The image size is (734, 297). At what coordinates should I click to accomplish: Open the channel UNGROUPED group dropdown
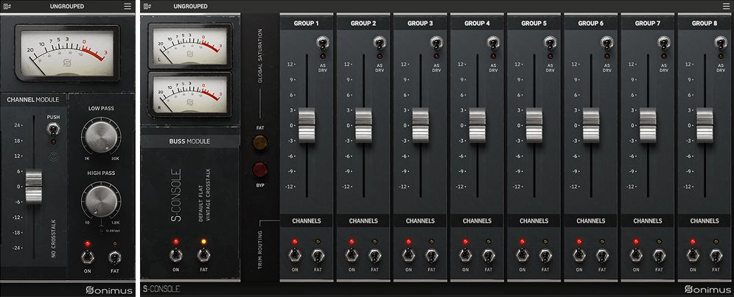tap(67, 7)
